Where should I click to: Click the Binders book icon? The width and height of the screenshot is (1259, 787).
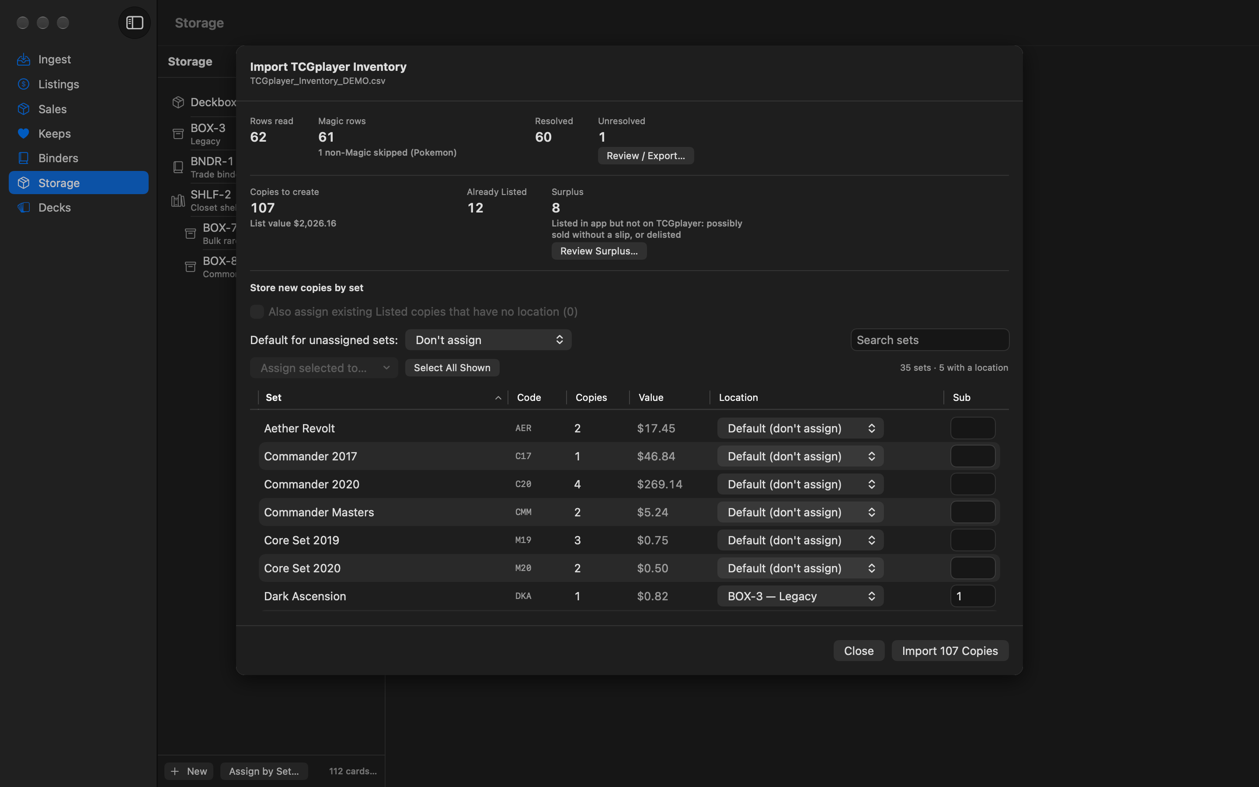(x=24, y=158)
